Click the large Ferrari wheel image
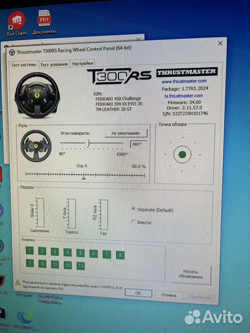 coord(38,95)
